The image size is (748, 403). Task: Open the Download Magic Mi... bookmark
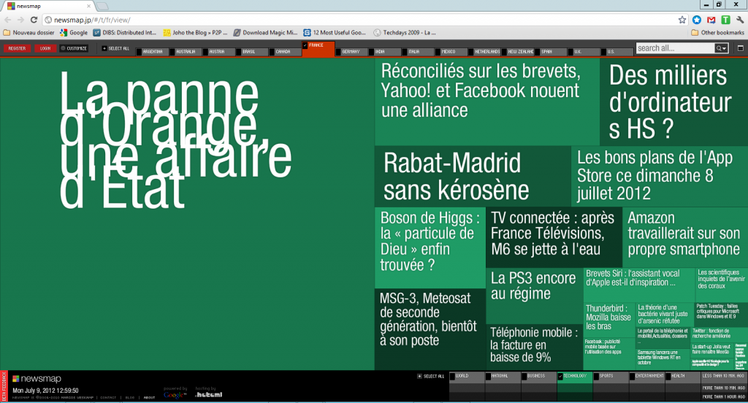coord(265,32)
